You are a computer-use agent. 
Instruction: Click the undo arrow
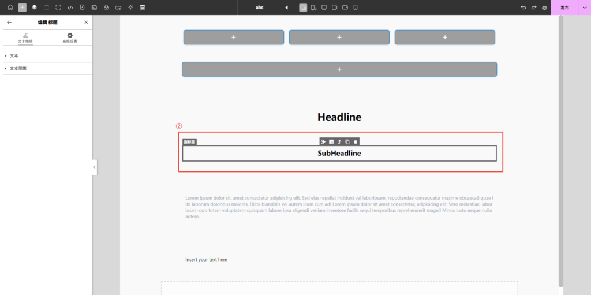pyautogui.click(x=523, y=8)
